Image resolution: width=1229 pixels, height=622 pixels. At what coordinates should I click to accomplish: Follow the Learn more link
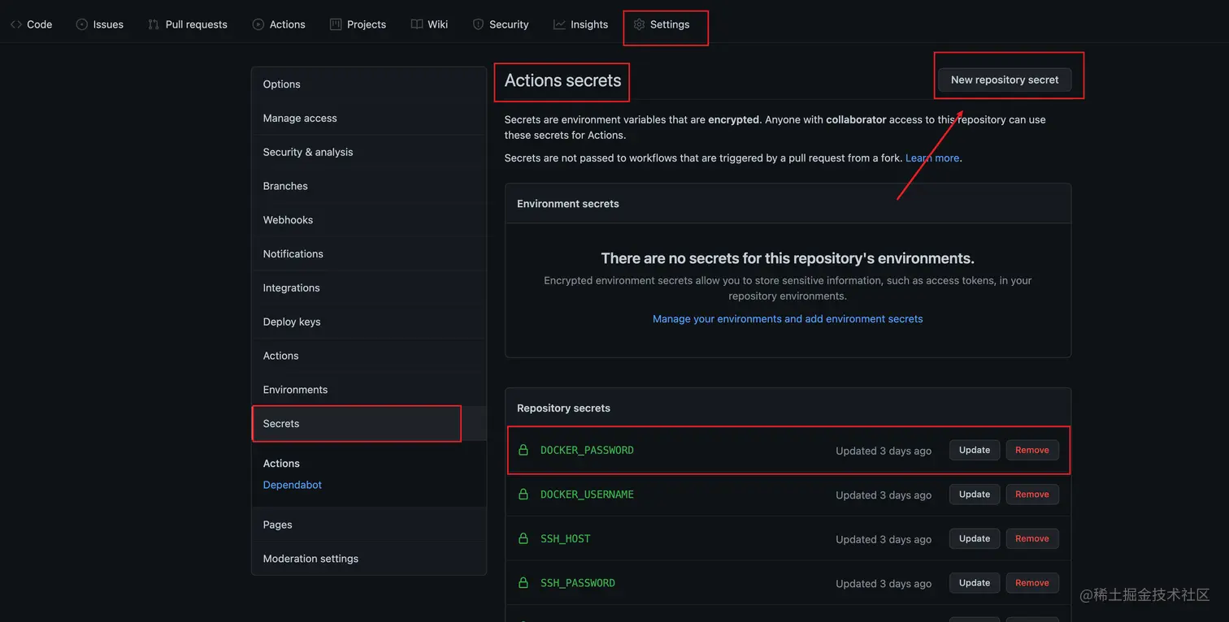tap(932, 158)
